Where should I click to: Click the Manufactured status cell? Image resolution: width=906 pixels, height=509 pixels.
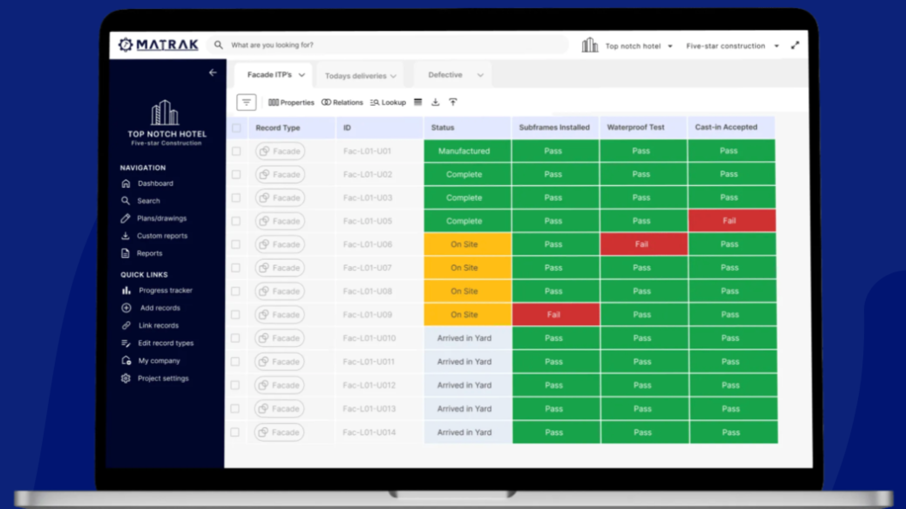point(468,151)
